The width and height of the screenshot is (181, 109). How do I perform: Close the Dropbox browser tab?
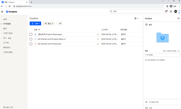point(27,2)
